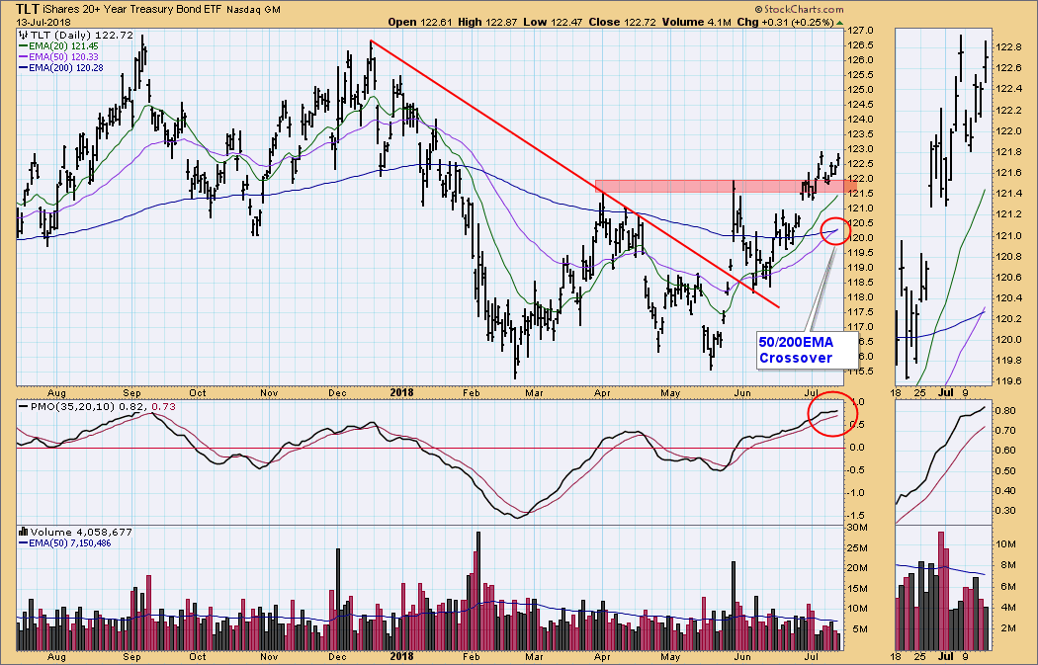Click the 121.0 label in zoomed price panel
Viewport: 1038px width, 665px height.
(x=1008, y=236)
